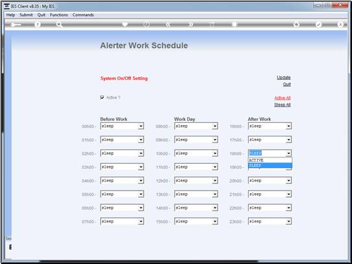This screenshot has height=264, width=352.
Task: Click the Quit link under Update
Action: [286, 85]
